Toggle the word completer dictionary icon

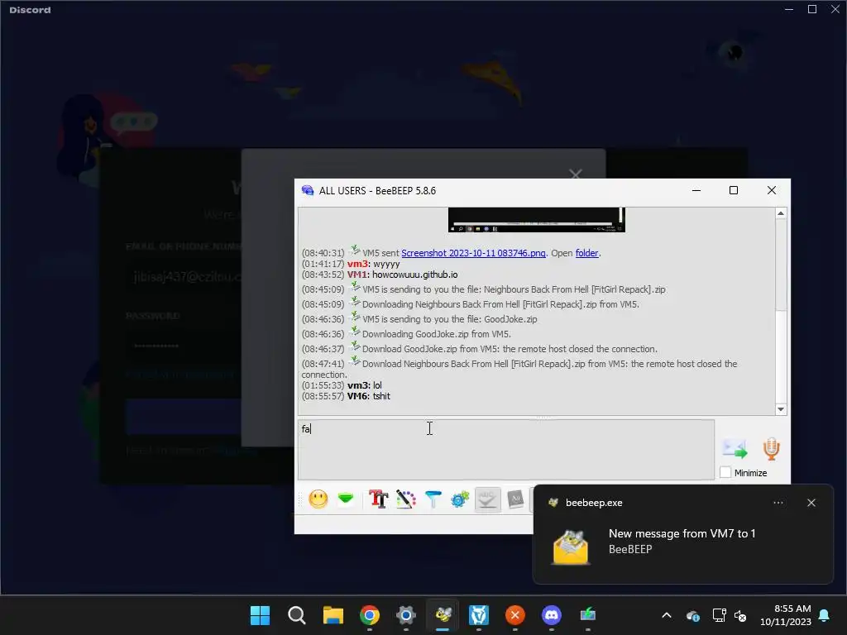tap(515, 499)
